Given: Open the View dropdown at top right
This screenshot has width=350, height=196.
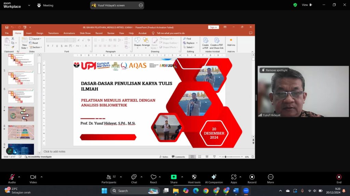Looking at the screenshot, I should click(x=307, y=5).
